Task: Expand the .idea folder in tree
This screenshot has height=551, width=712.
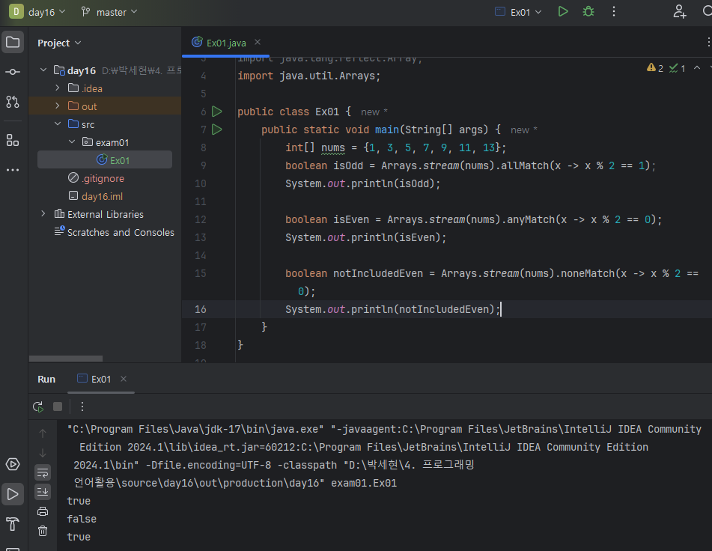Action: (58, 88)
